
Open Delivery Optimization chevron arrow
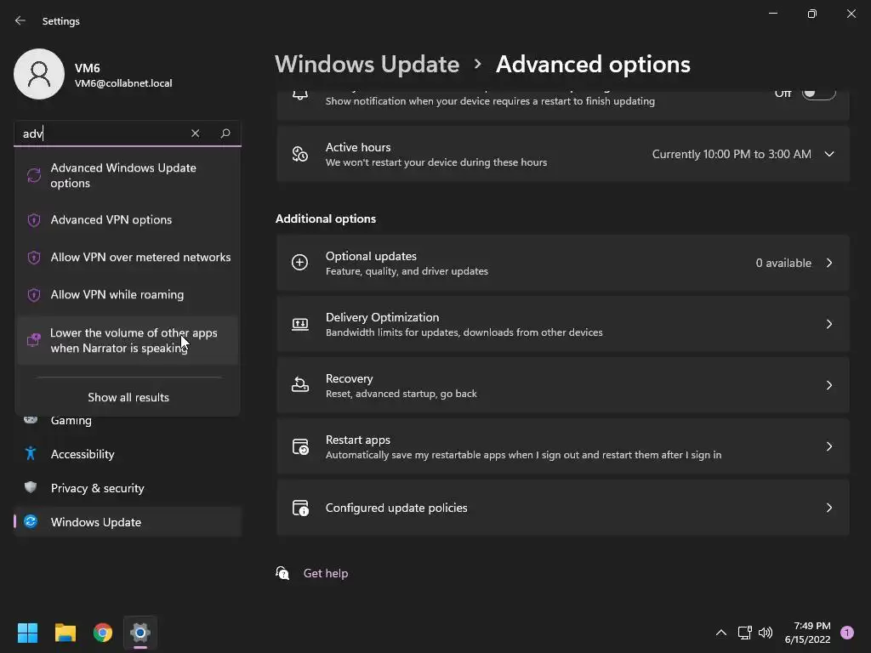coord(828,324)
